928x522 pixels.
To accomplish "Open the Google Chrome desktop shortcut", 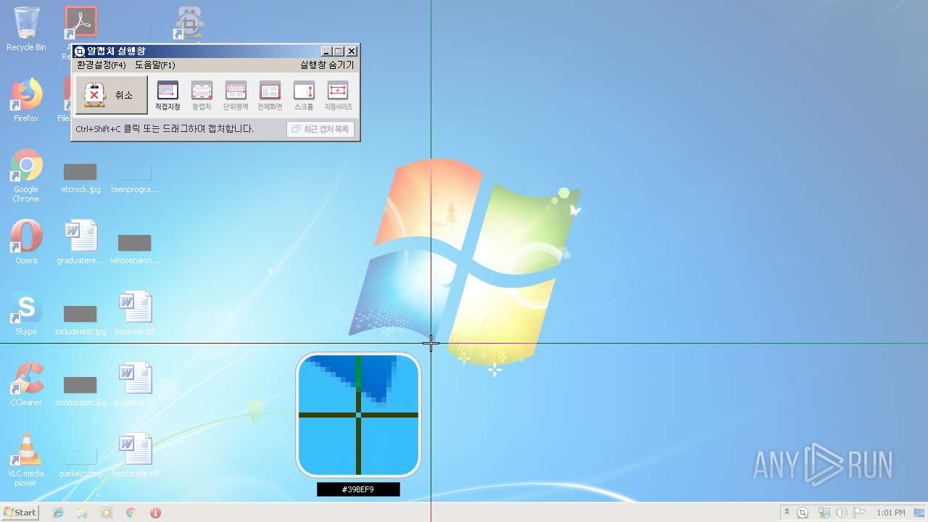I will pos(26,175).
